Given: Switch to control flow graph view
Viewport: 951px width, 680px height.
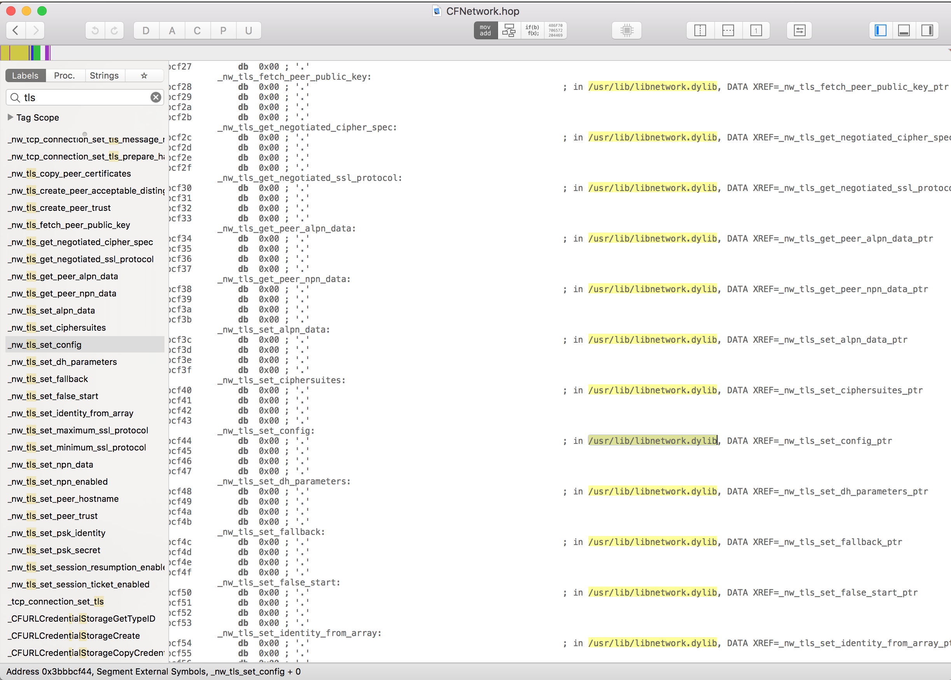Looking at the screenshot, I should 509,30.
